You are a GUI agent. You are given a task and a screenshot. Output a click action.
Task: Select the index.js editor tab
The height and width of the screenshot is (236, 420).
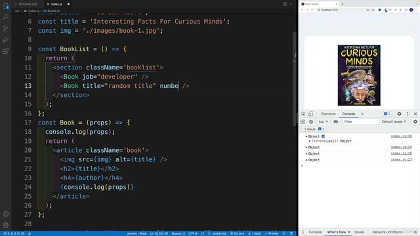[56, 4]
